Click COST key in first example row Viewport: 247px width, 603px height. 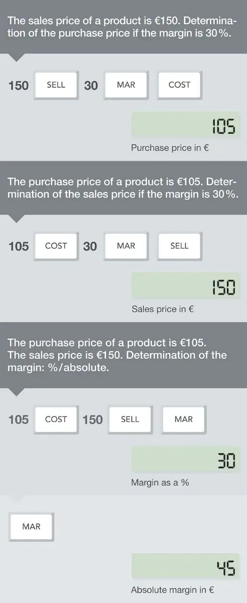click(179, 85)
